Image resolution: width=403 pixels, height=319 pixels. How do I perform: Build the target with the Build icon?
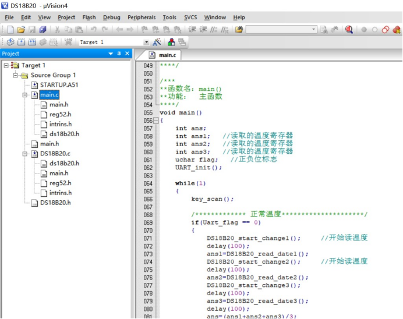click(x=21, y=42)
